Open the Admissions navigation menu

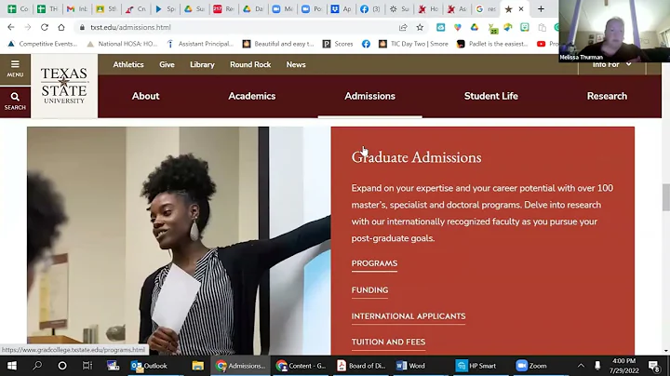370,96
